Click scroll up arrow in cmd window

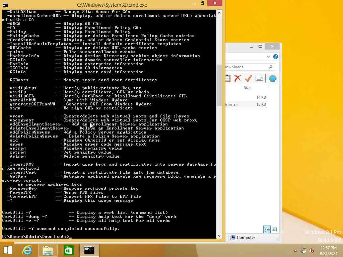point(219,13)
